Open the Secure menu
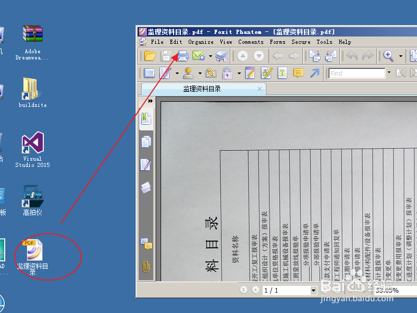417x313 pixels. [301, 42]
